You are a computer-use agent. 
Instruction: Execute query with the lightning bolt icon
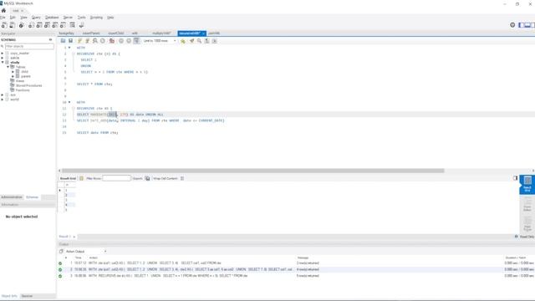tap(80, 41)
